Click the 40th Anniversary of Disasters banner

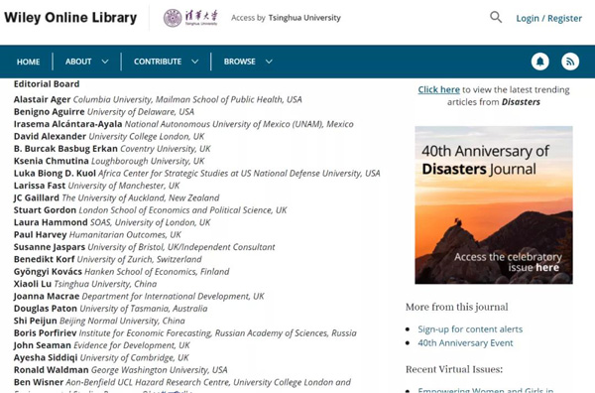pos(494,205)
